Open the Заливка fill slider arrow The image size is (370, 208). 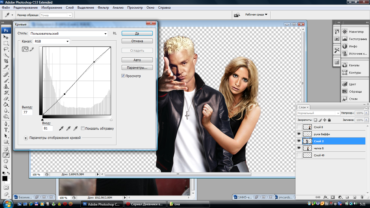(367, 120)
